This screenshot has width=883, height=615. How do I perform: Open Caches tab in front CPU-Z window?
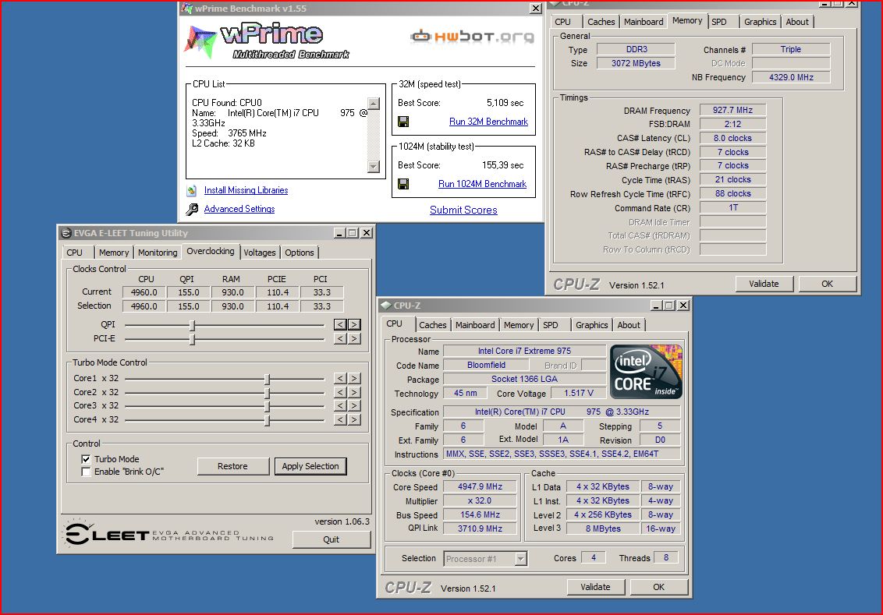432,325
